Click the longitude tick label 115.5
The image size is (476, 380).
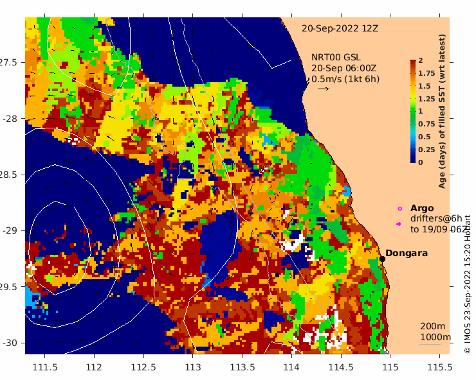point(440,368)
